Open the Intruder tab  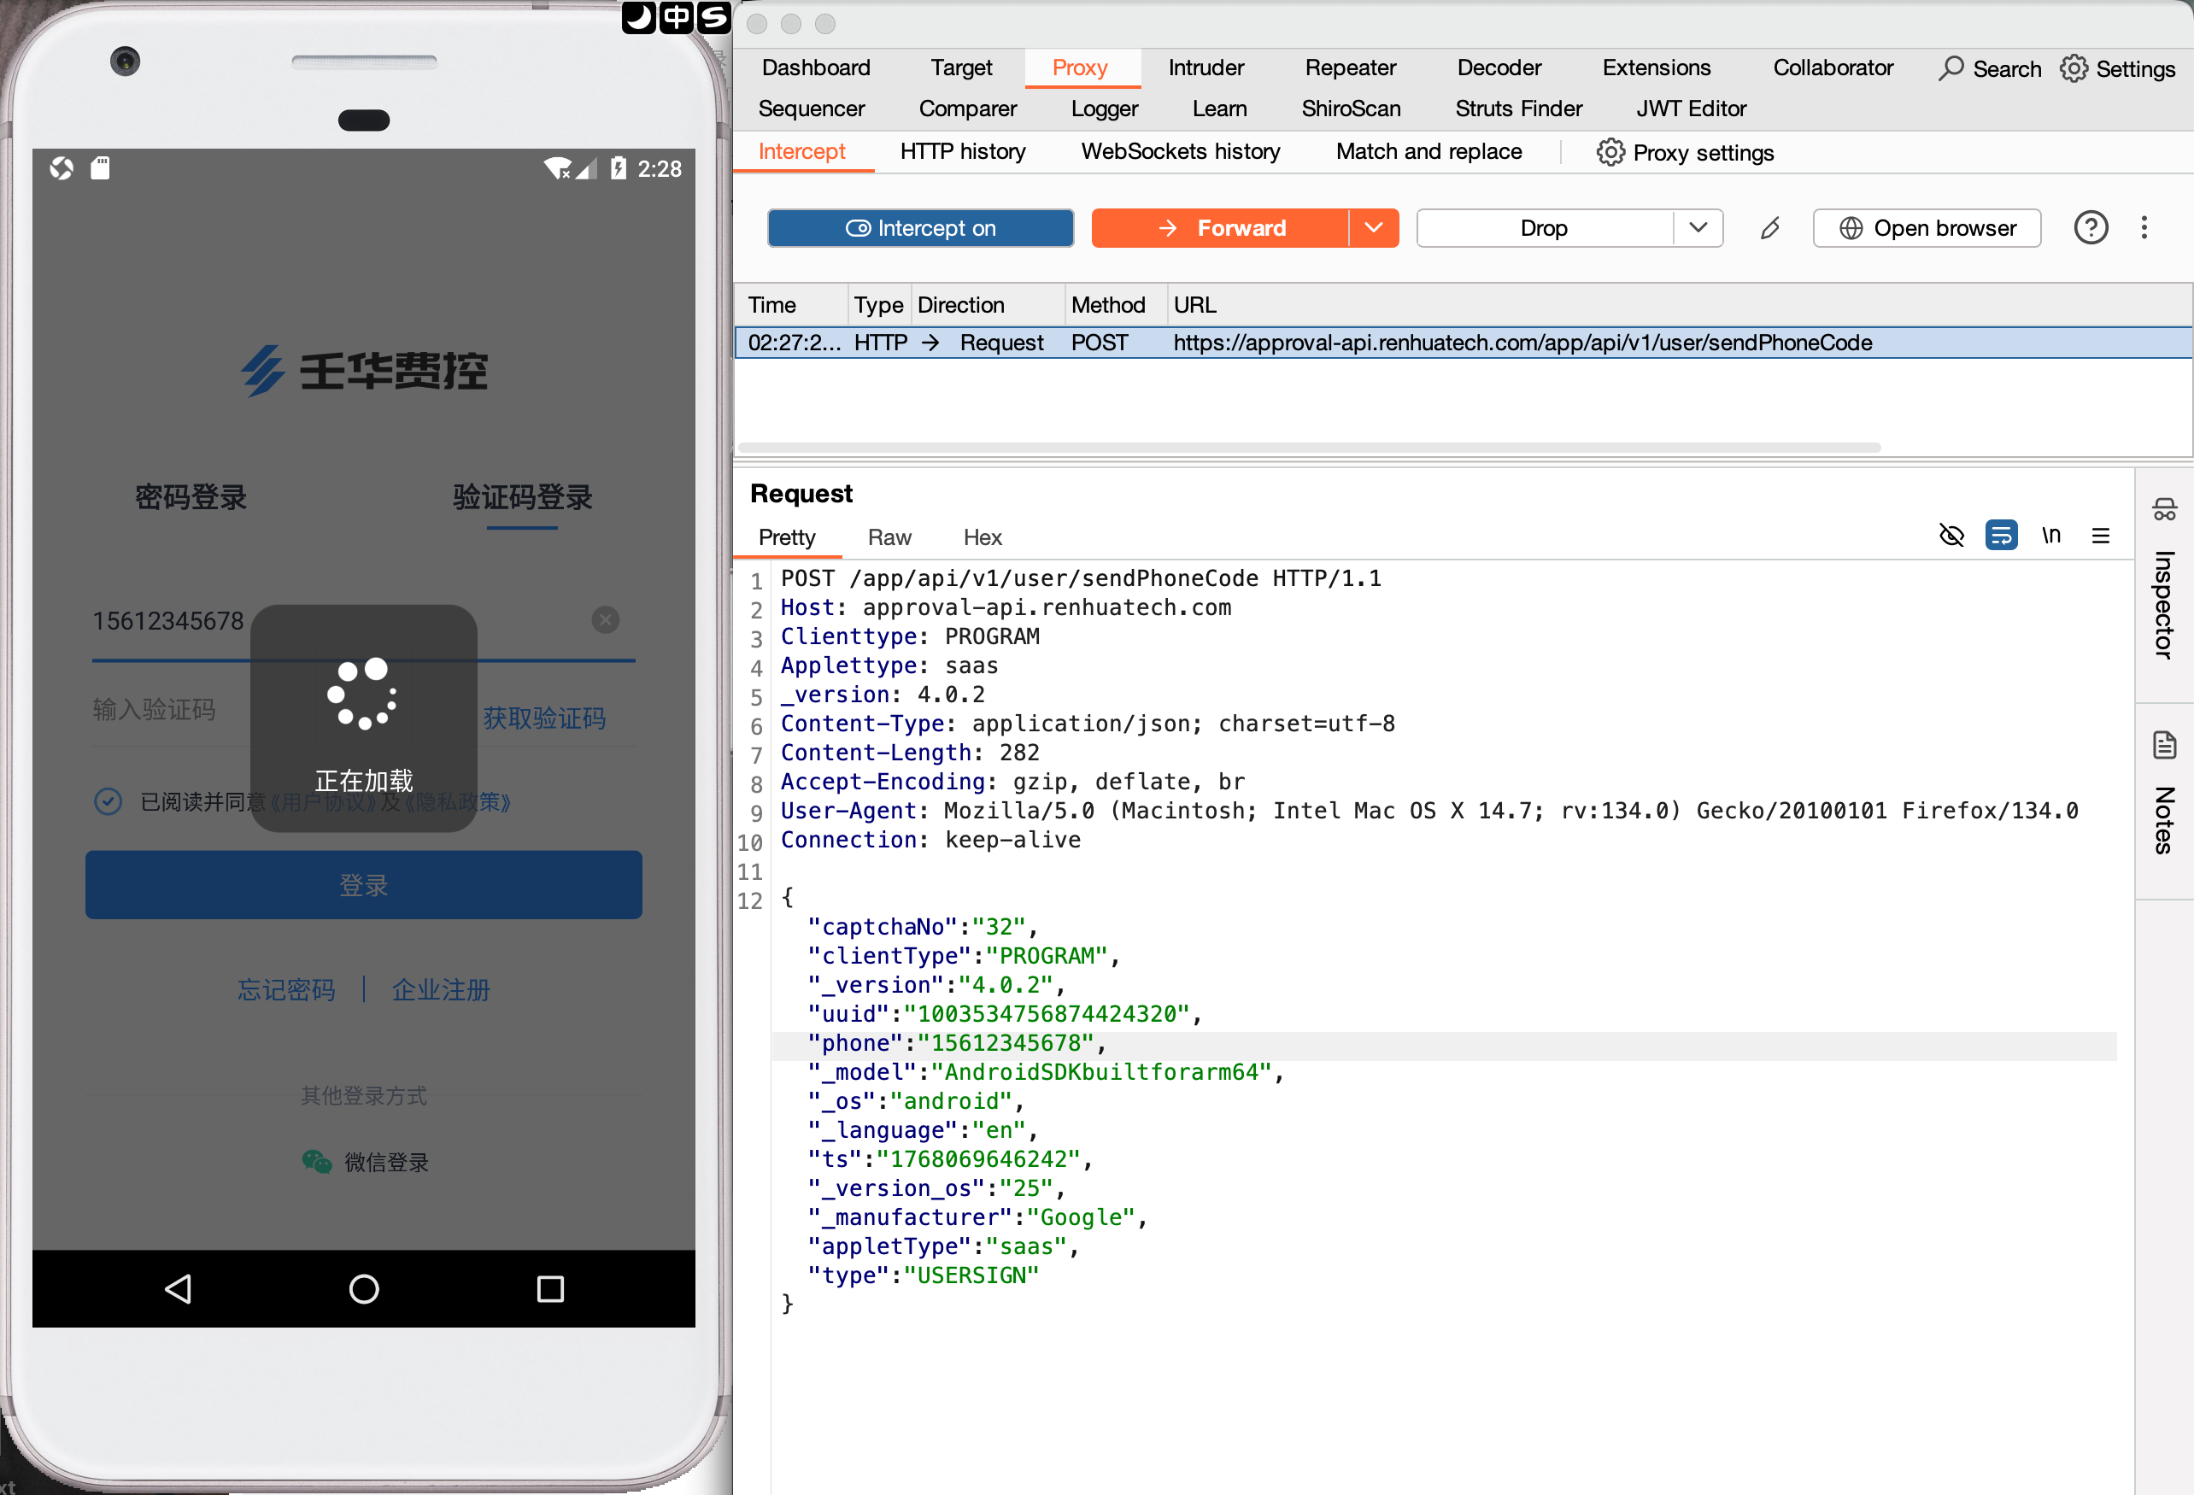pos(1206,68)
